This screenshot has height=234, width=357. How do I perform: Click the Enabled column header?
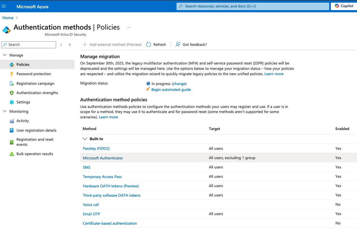coord(342,129)
